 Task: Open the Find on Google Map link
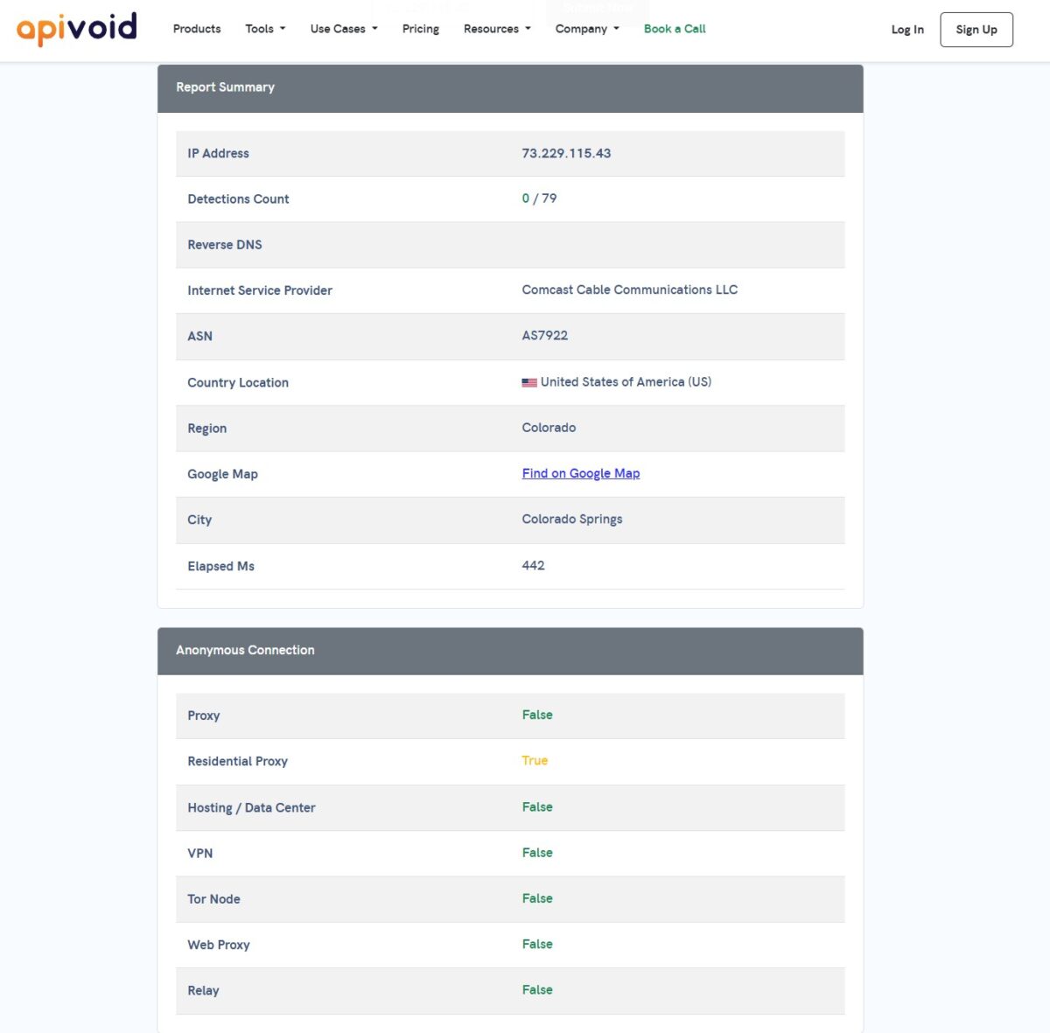click(581, 473)
